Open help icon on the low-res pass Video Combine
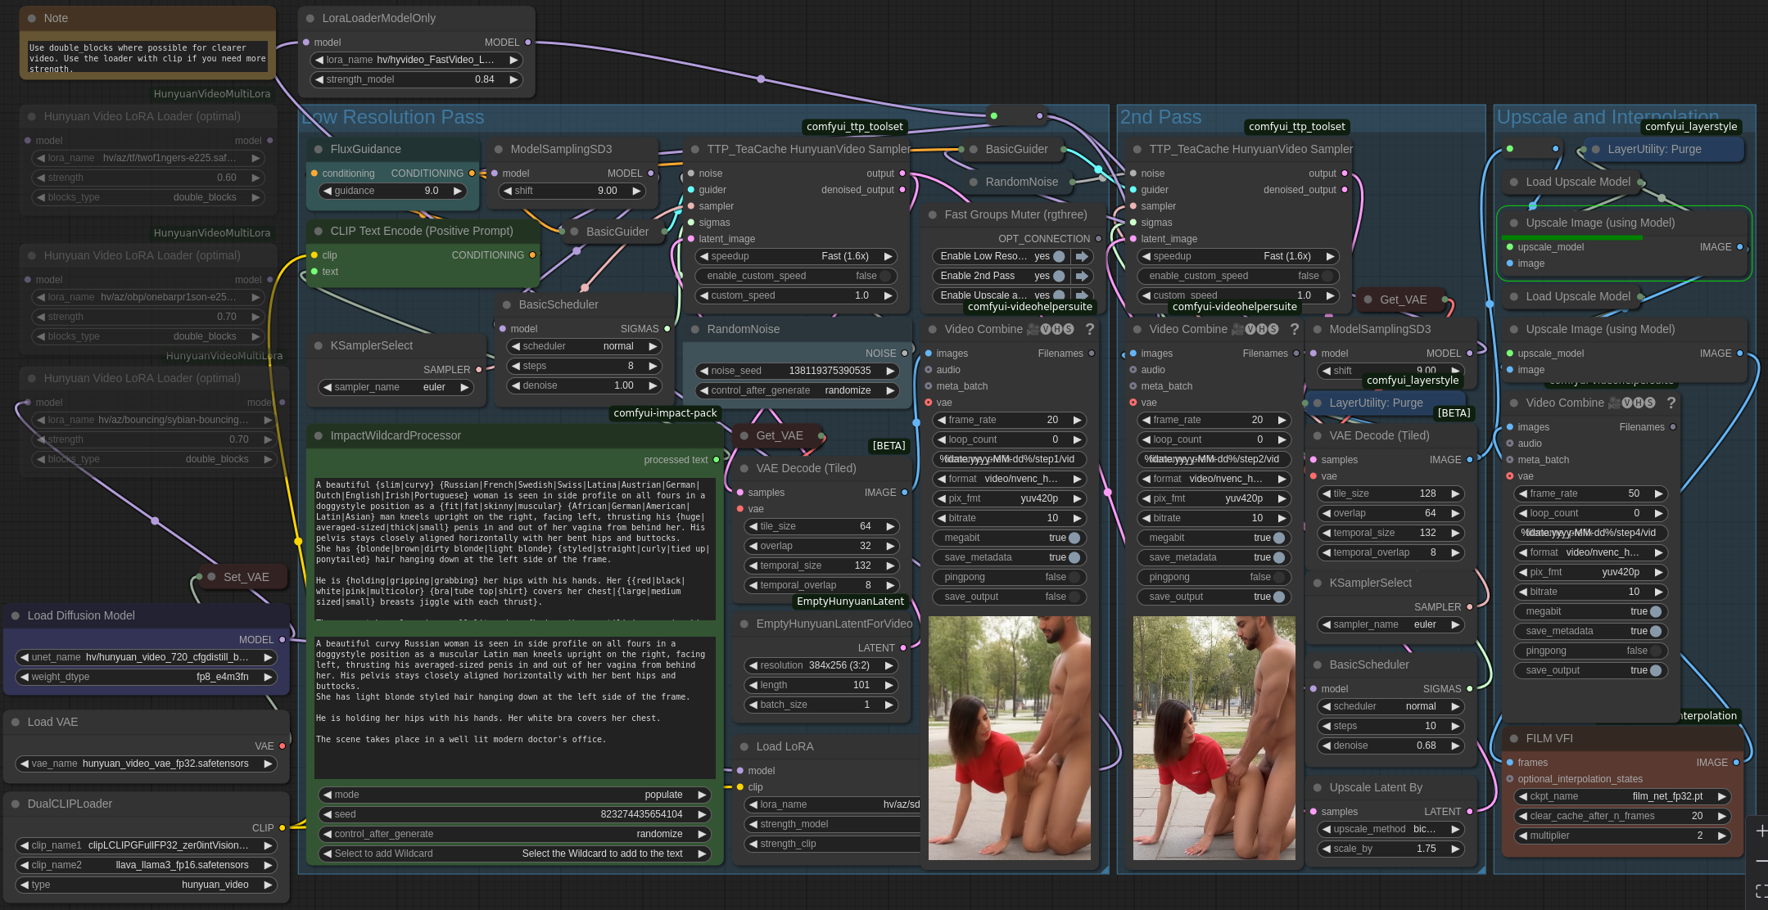Screen dimensions: 1768x910 pos(1089,329)
